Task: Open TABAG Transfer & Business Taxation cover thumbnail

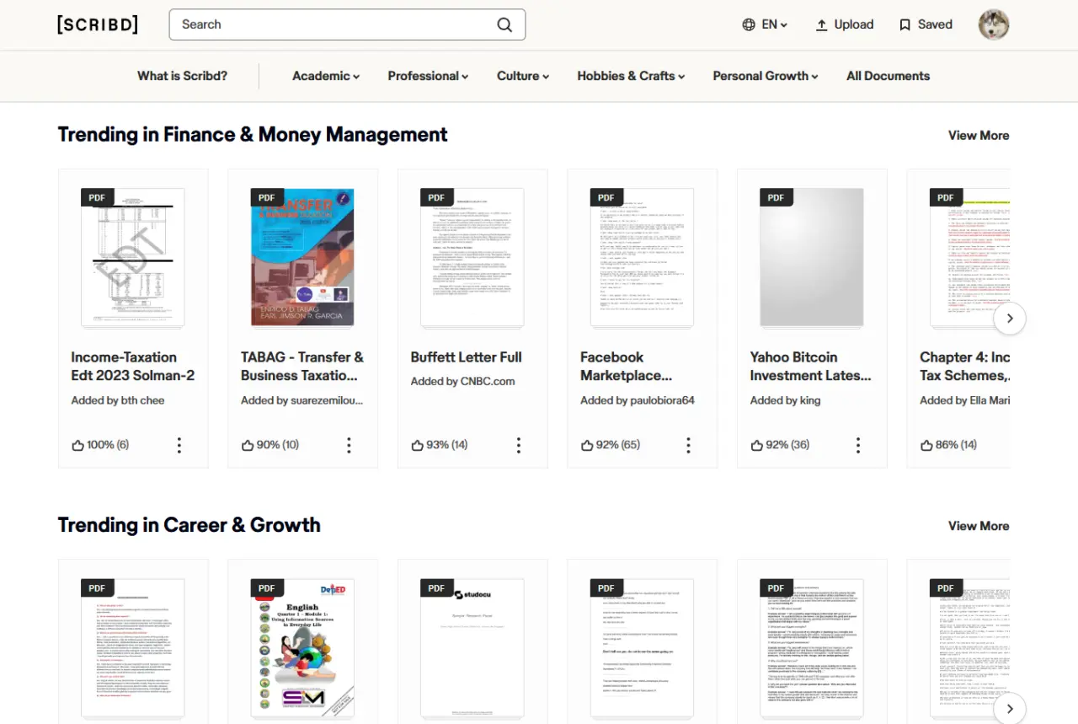Action: [x=303, y=257]
